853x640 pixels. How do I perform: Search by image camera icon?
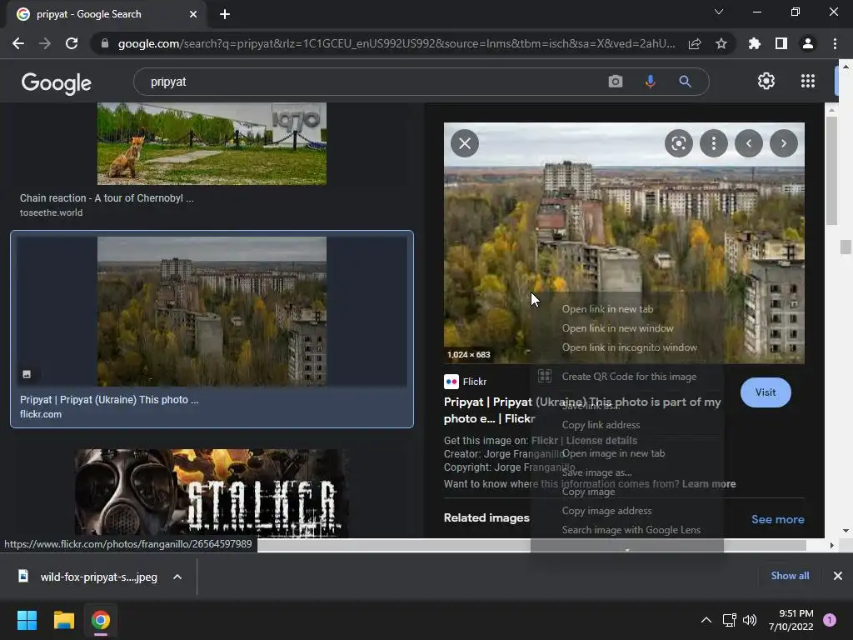tap(616, 82)
